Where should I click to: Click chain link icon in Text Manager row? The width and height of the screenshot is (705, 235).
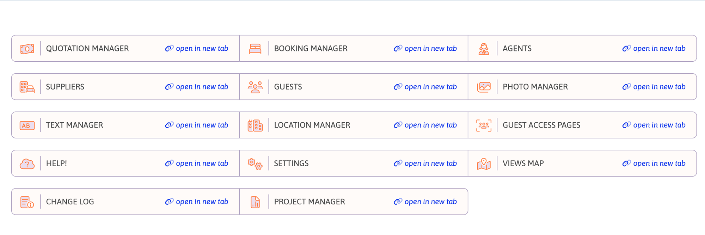pyautogui.click(x=169, y=125)
